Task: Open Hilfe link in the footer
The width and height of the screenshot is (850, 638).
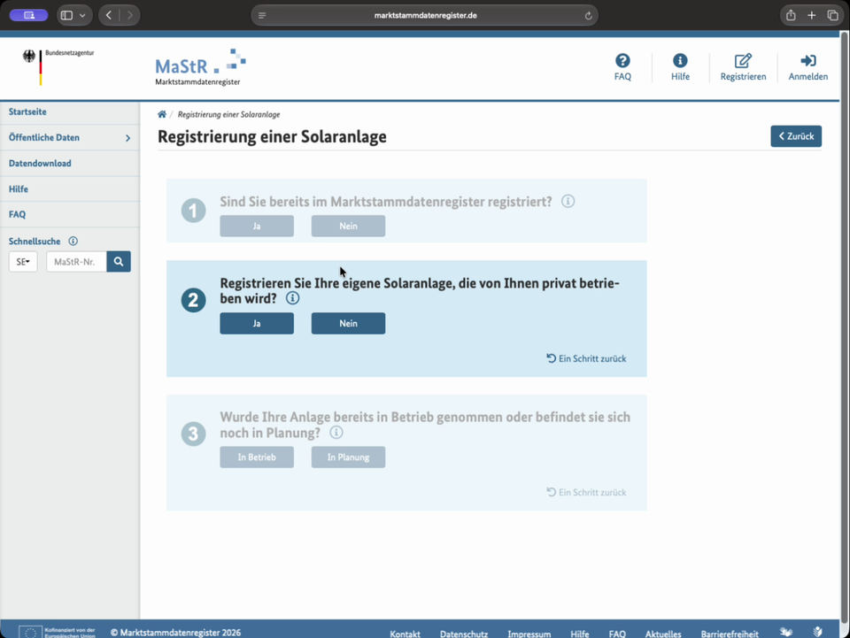Action: click(579, 634)
